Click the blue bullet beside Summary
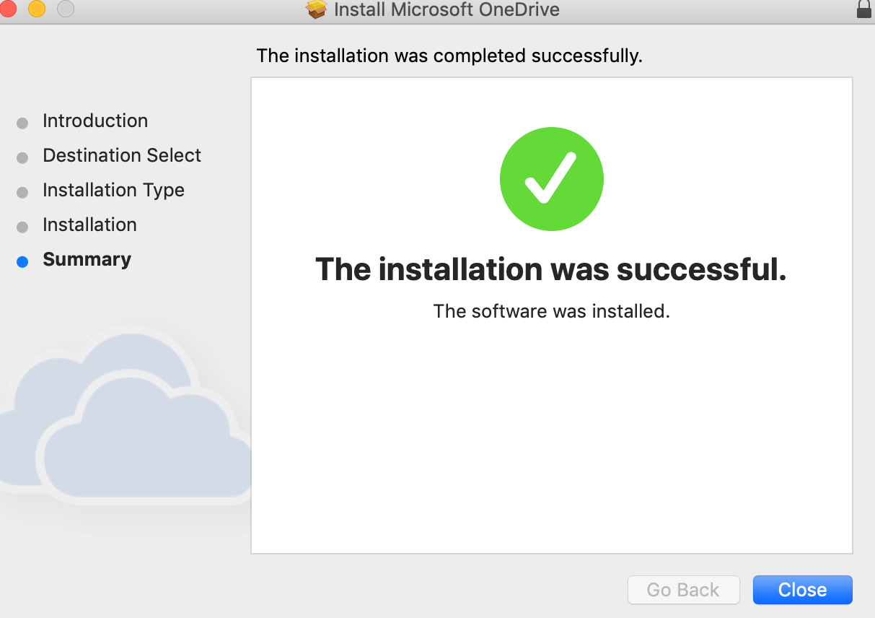Image resolution: width=875 pixels, height=618 pixels. pyautogui.click(x=22, y=261)
